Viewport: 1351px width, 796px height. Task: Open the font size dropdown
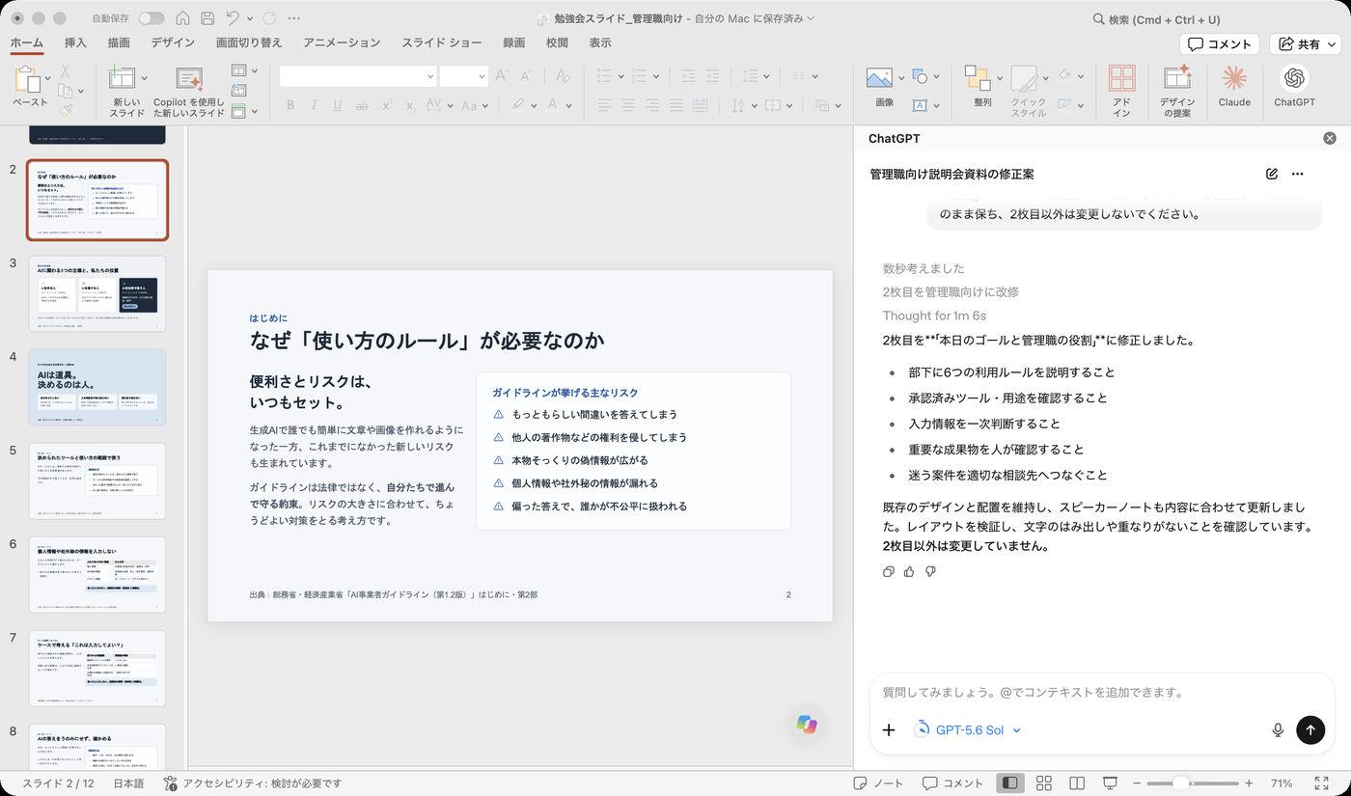click(482, 76)
